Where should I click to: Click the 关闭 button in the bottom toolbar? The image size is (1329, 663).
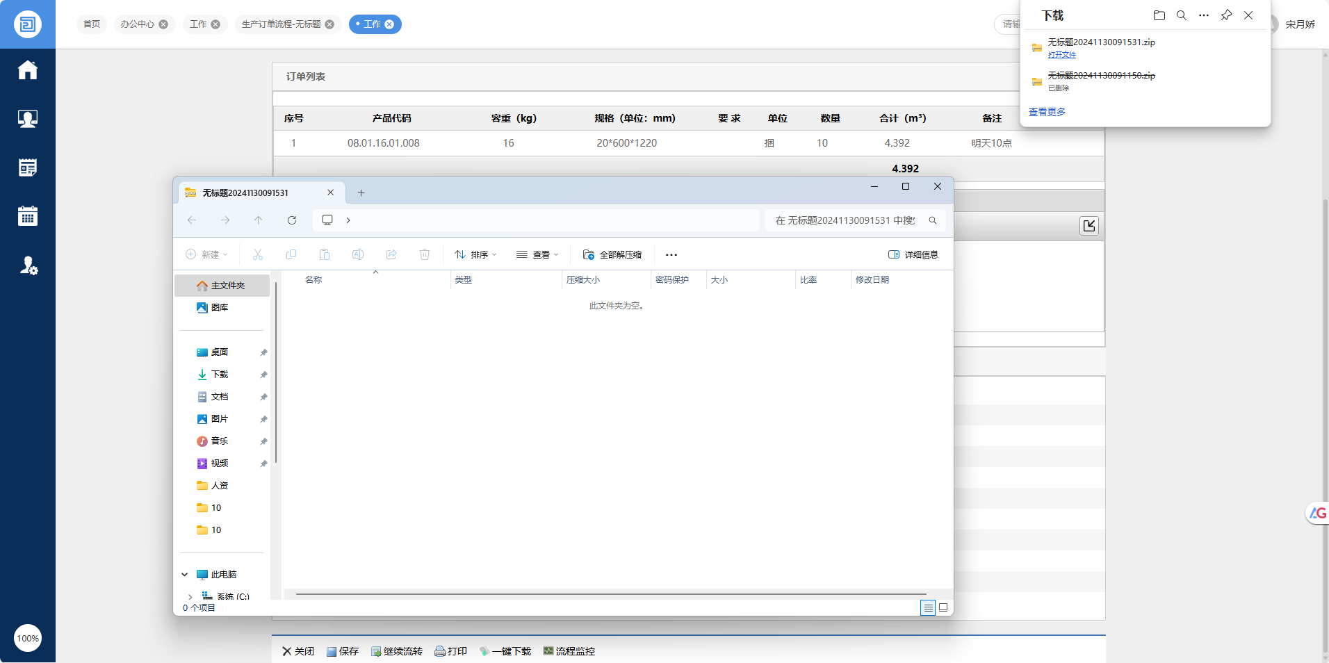[x=298, y=651]
